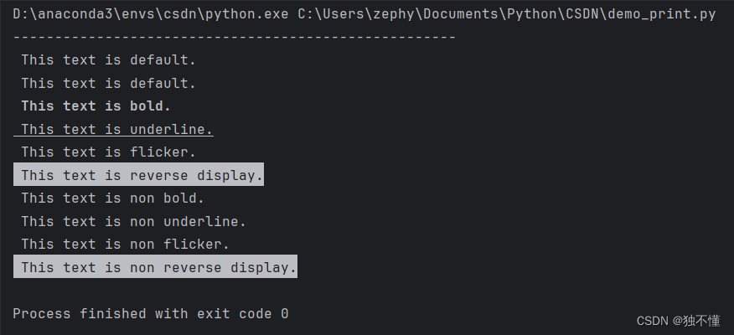The height and width of the screenshot is (335, 734).
Task: Click the 'CSDN @独不懂' watermark
Action: (679, 321)
